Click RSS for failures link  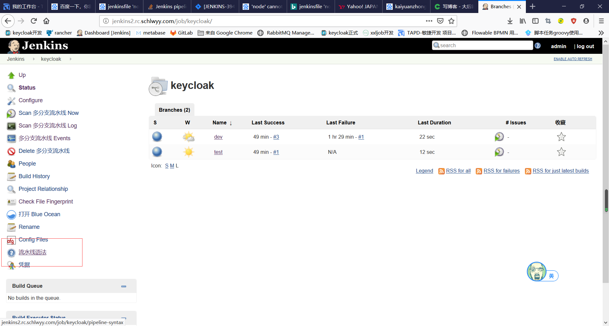click(x=501, y=171)
